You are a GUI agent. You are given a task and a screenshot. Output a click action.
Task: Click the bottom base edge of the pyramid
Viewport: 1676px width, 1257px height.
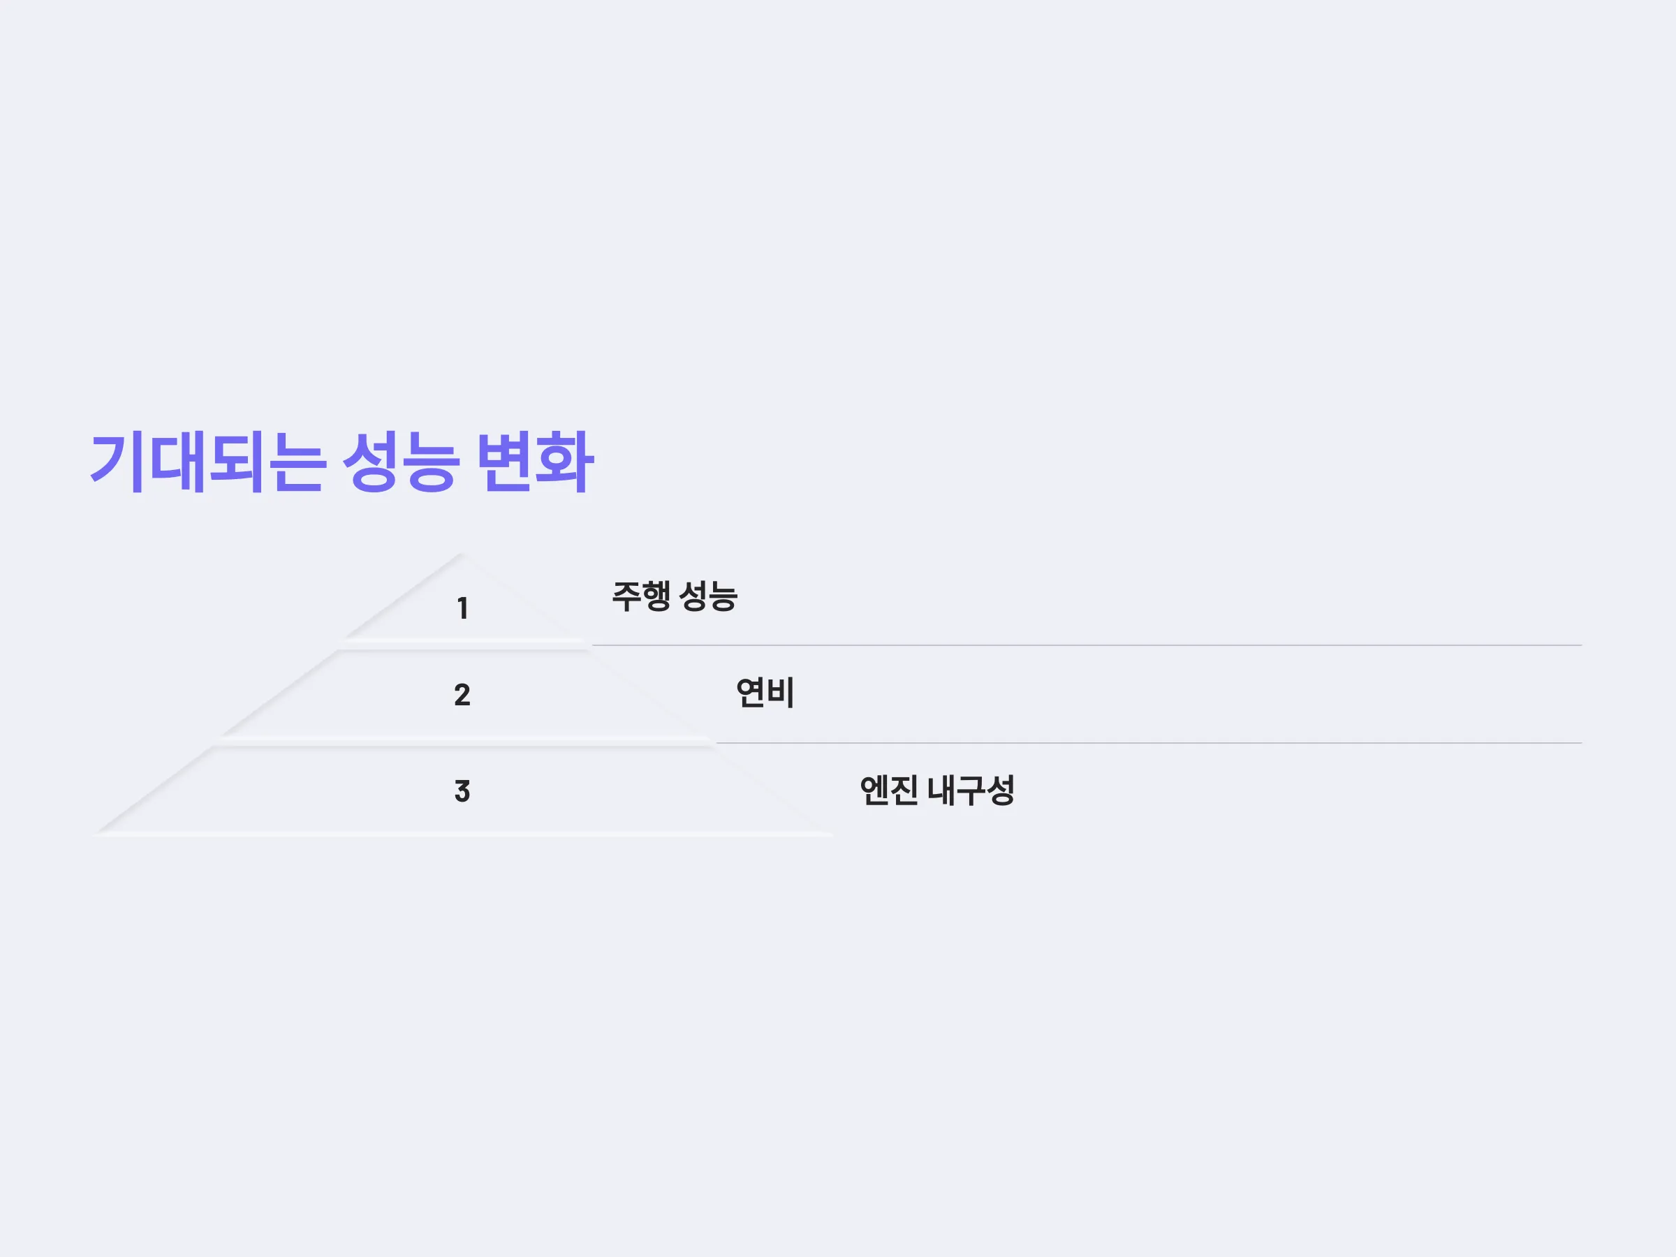tap(464, 833)
